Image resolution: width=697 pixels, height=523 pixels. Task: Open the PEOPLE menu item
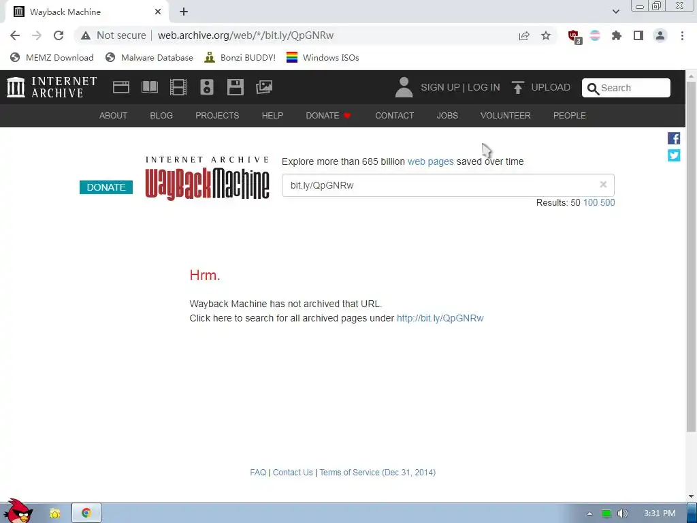click(x=570, y=116)
